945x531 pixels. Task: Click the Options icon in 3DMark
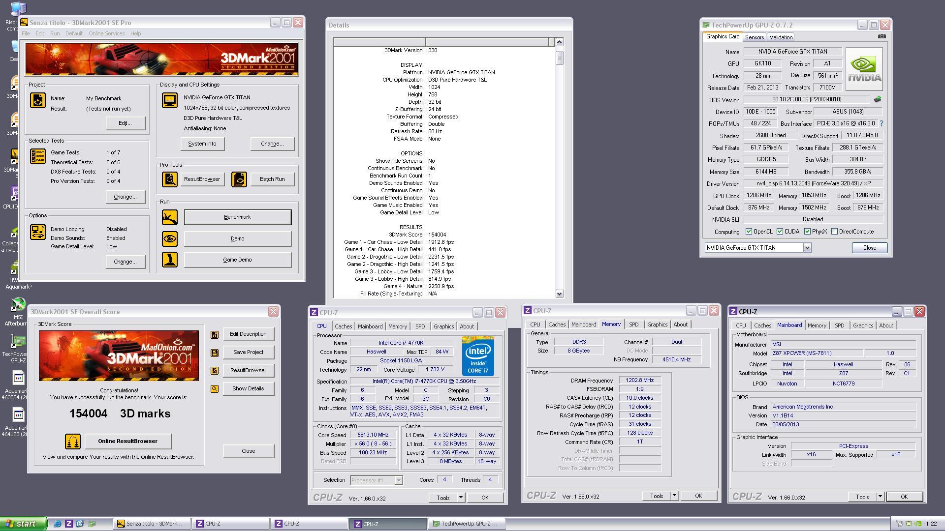click(38, 232)
